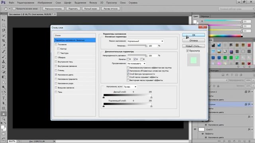The height and width of the screenshot is (143, 255).
Task: Enable the Глянец checkbox
Action: pos(56,70)
